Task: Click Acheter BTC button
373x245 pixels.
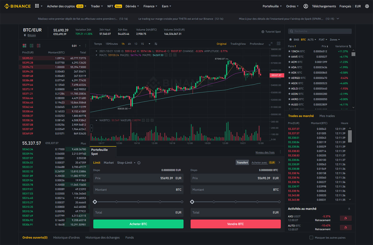Action: point(138,224)
